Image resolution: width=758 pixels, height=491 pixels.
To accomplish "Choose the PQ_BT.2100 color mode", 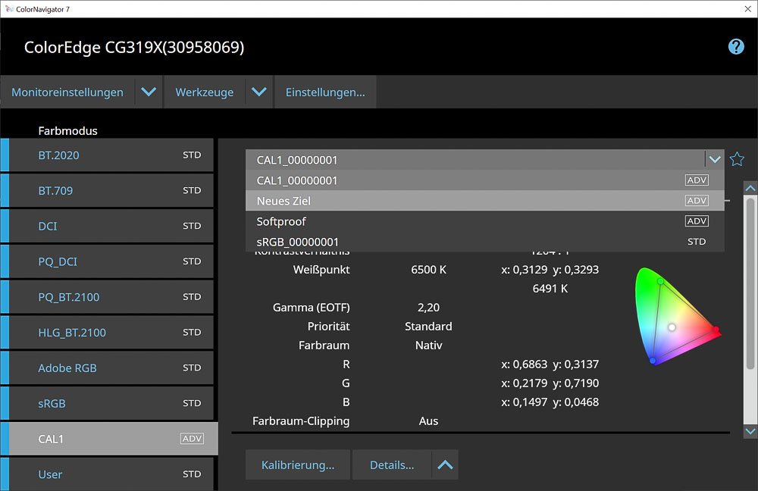I will tap(111, 297).
